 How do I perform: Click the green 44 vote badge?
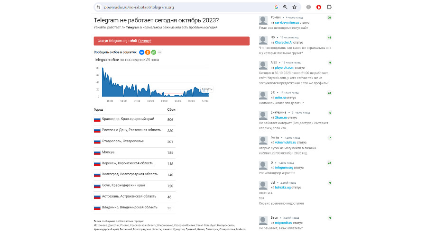click(x=329, y=37)
